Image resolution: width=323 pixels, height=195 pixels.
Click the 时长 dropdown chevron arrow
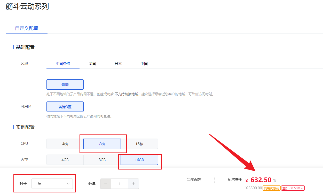[68, 184]
